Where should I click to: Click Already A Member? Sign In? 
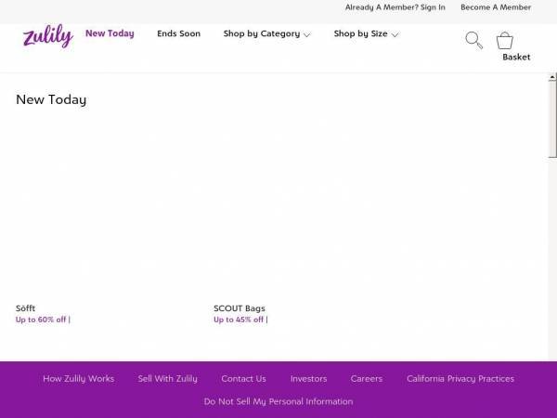(x=395, y=7)
